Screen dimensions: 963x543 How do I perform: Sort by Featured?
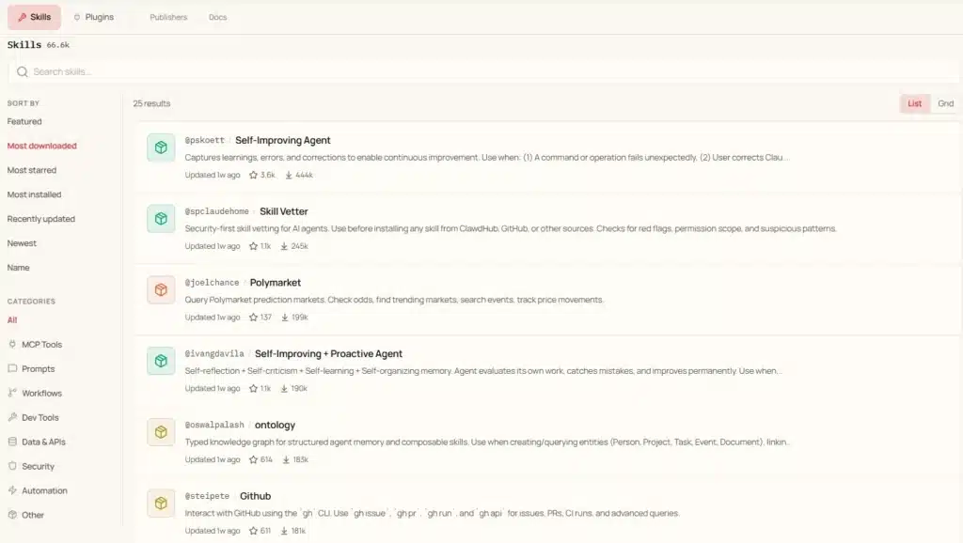click(24, 121)
